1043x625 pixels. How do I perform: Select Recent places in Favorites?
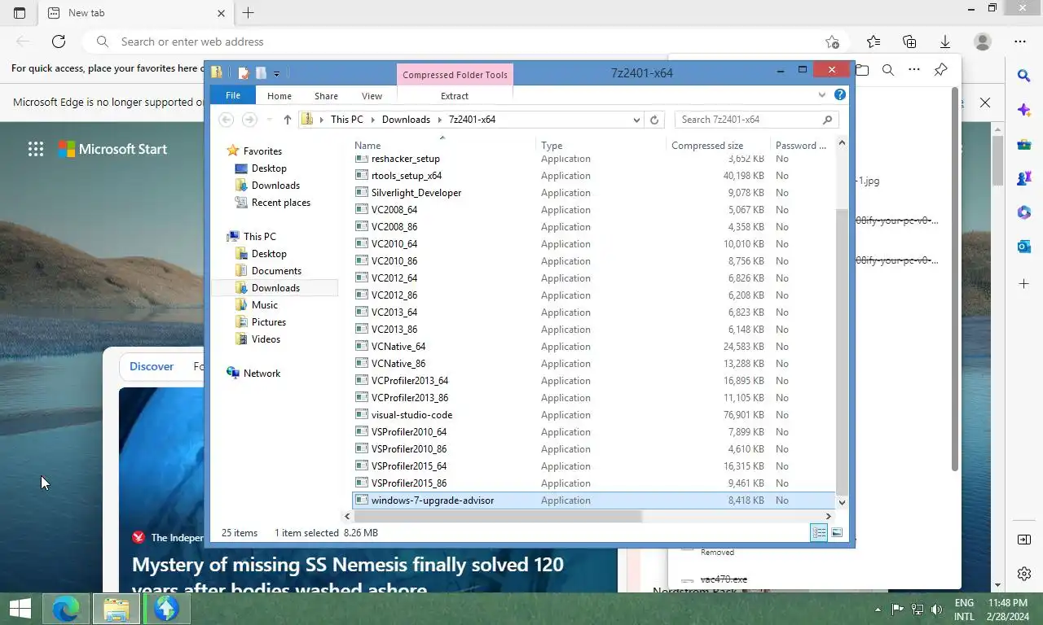[280, 203]
